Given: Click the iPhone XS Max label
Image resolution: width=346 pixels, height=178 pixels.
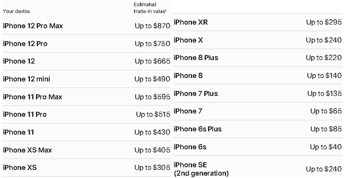Looking at the screenshot, I should coord(27,150).
